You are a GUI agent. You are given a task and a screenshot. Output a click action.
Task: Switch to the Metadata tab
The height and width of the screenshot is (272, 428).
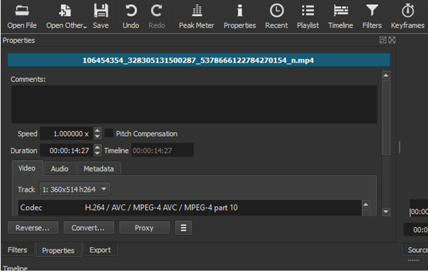tap(99, 169)
